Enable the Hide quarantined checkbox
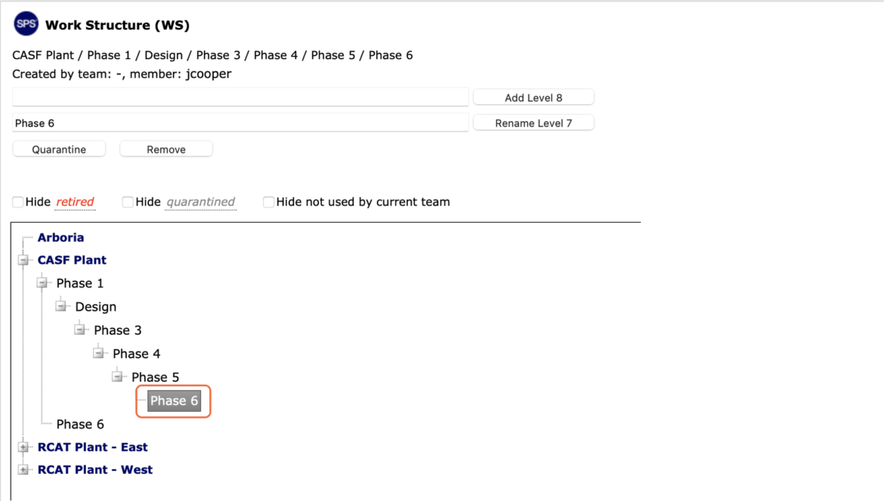The width and height of the screenshot is (884, 501). [128, 202]
